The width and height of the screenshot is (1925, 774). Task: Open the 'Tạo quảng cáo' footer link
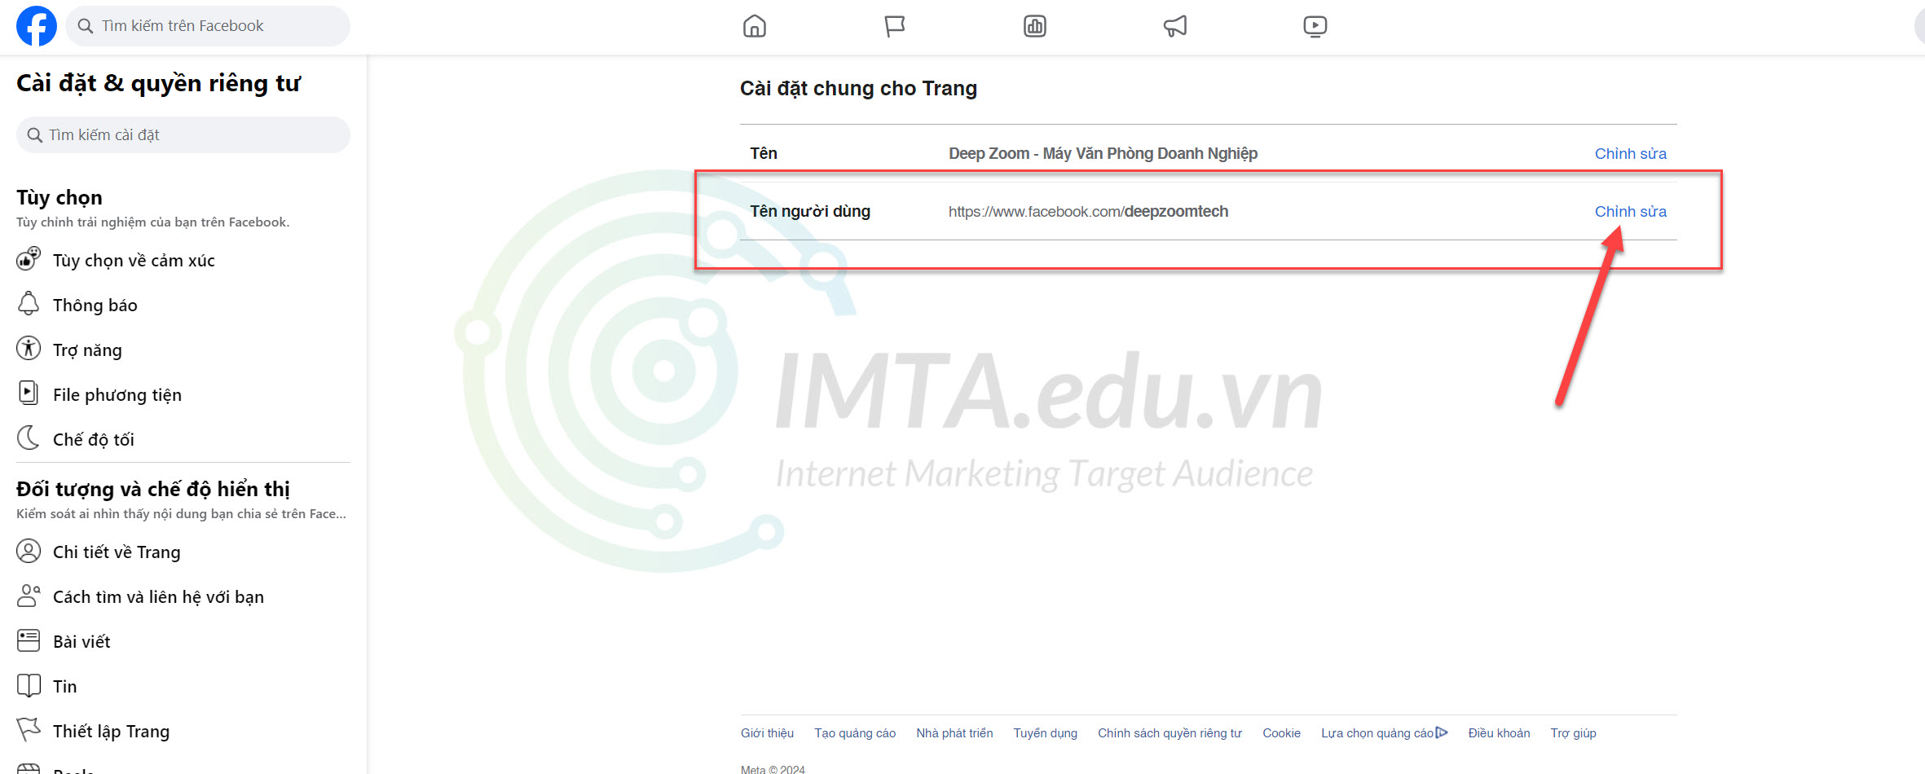click(x=855, y=733)
